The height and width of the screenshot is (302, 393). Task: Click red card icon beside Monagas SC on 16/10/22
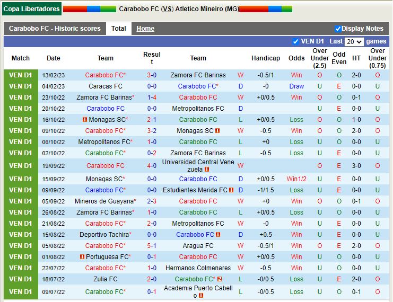tap(85, 120)
